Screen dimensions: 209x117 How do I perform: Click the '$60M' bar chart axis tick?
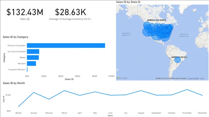pyautogui.click(x=78, y=76)
